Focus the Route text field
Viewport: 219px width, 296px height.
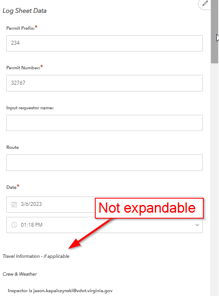[105, 162]
